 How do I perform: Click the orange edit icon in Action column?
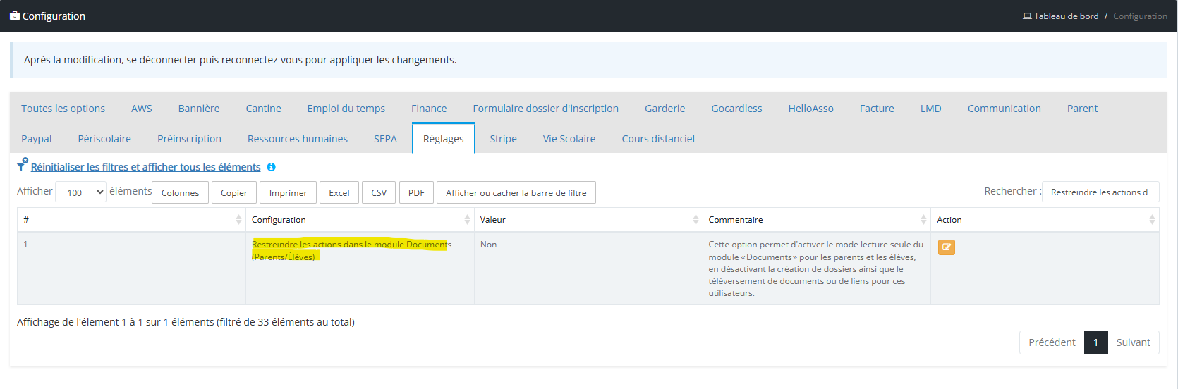(x=946, y=247)
